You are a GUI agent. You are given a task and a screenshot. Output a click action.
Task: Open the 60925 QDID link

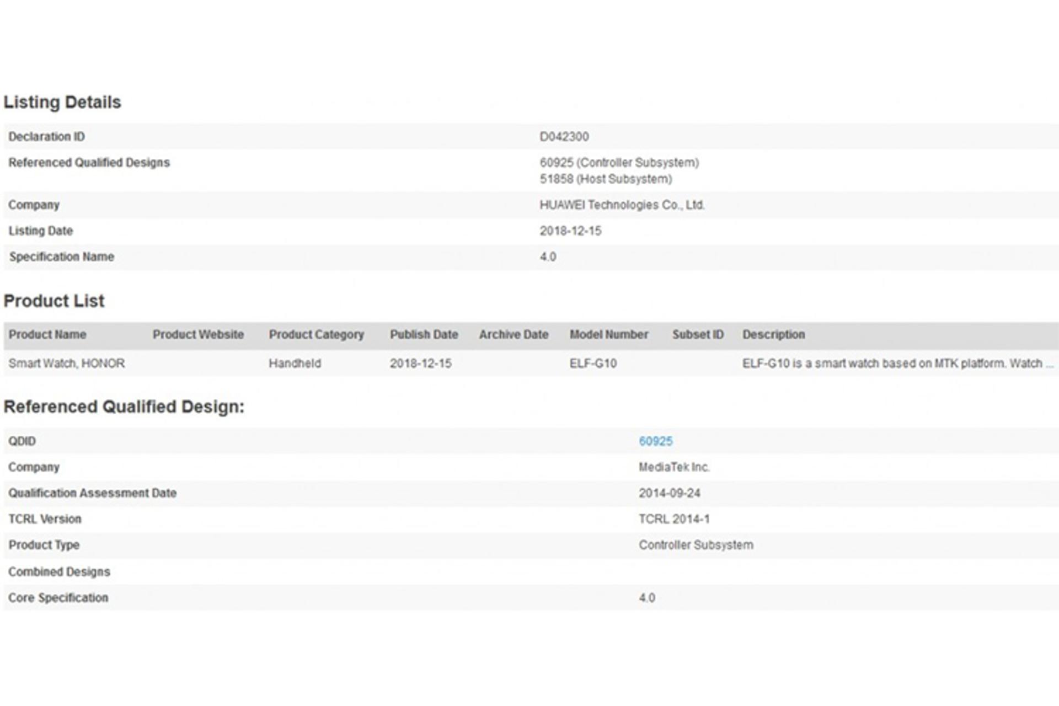[x=655, y=441]
